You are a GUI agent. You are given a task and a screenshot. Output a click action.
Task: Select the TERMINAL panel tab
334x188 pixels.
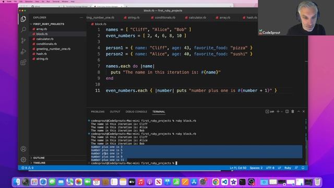point(159,112)
